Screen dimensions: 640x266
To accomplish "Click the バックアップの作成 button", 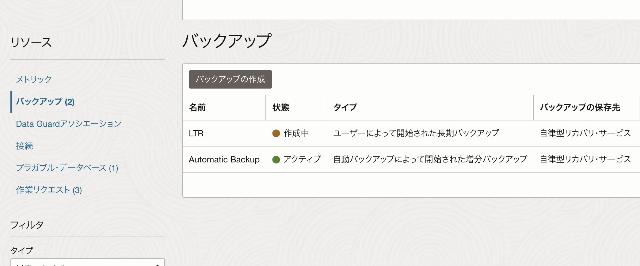I will coord(230,79).
